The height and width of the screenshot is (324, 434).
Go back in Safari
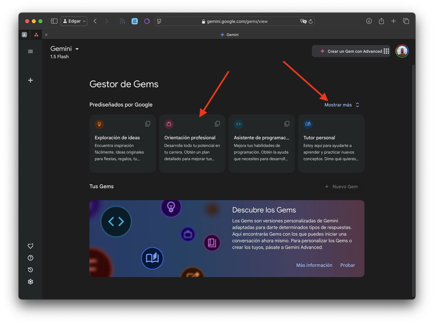point(95,21)
